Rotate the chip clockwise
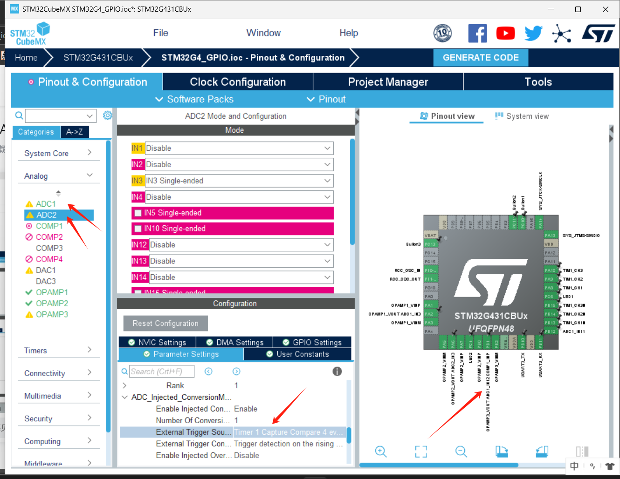Viewport: 620px width, 479px height. (502, 452)
